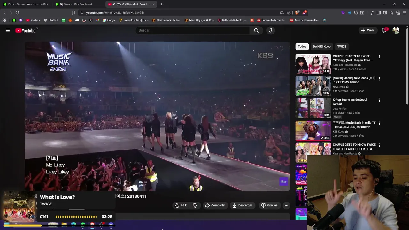Go back to the previous page

(x=4, y=13)
